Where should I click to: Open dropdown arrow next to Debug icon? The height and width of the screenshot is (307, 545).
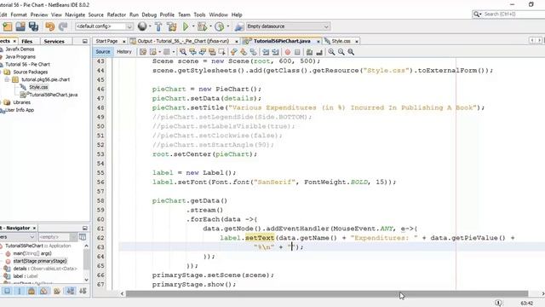point(210,26)
